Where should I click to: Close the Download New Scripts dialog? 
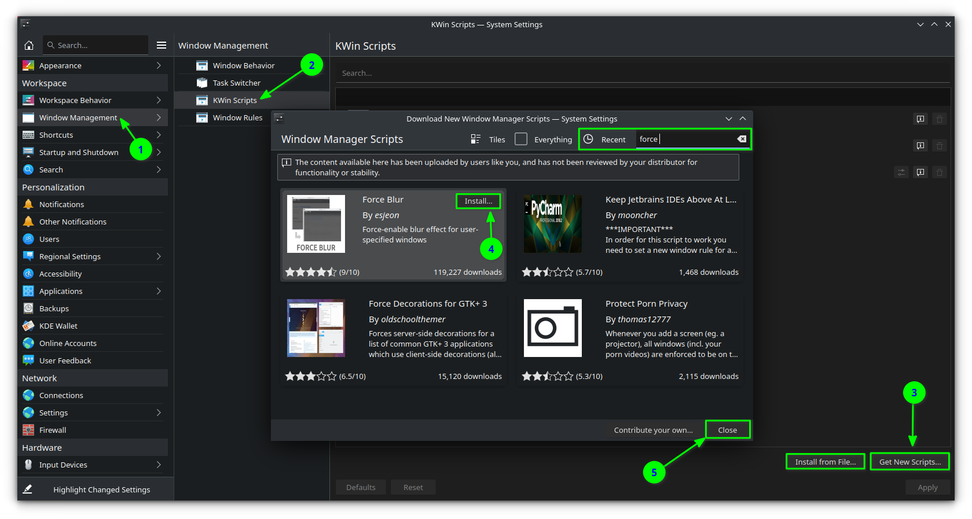pyautogui.click(x=728, y=430)
